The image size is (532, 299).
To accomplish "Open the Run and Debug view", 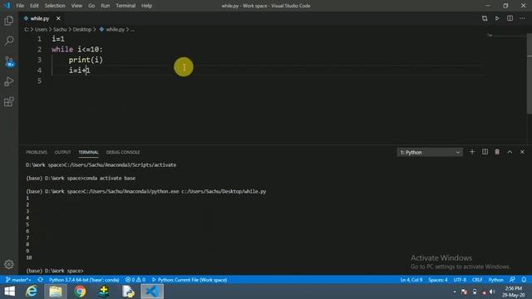I will pyautogui.click(x=9, y=81).
